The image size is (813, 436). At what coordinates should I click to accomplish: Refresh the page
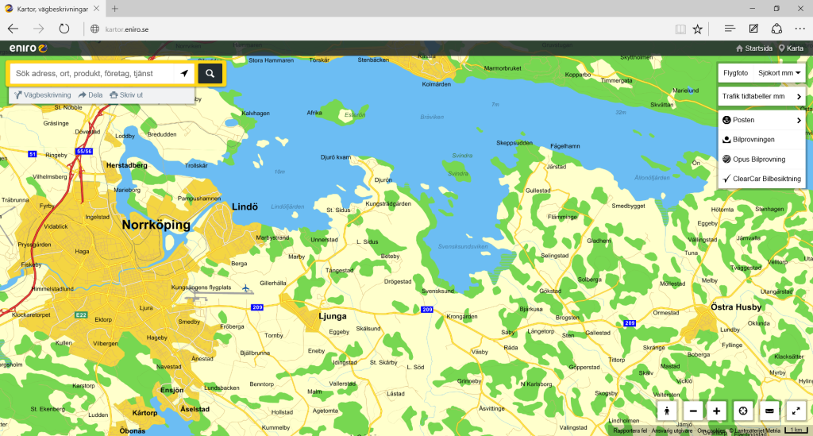click(x=64, y=29)
